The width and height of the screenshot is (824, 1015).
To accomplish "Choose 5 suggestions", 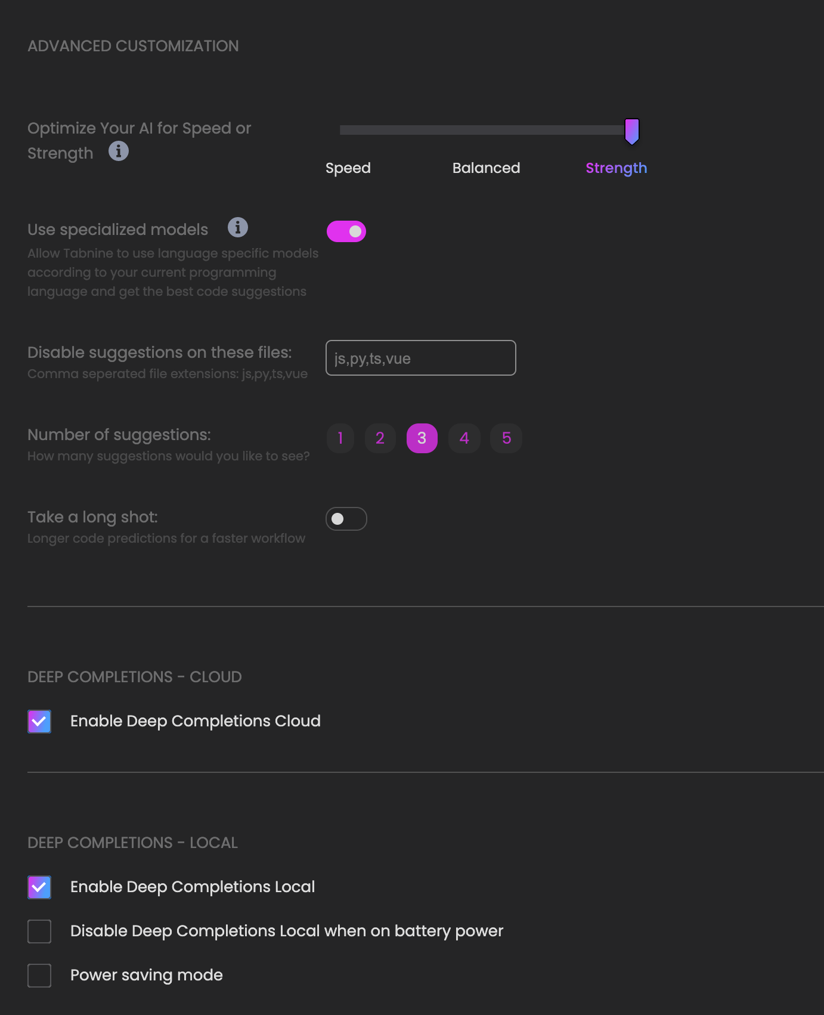I will (x=506, y=438).
